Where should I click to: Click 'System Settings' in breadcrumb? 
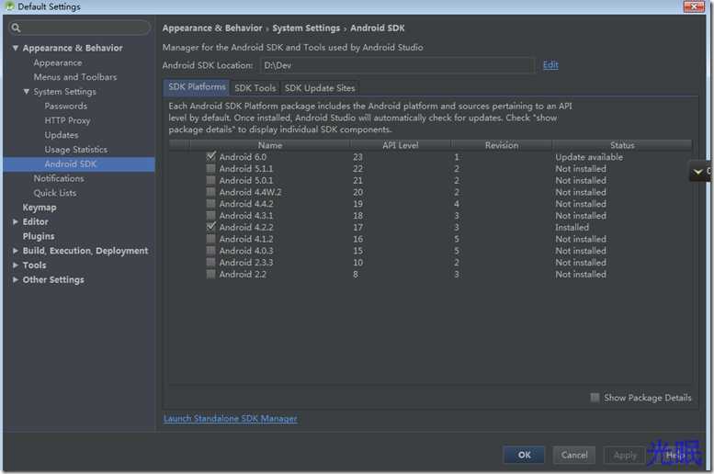(x=306, y=28)
